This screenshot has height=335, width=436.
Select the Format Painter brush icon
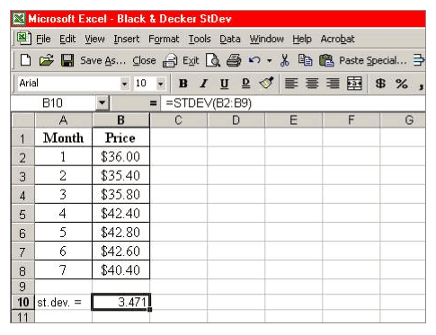pyautogui.click(x=266, y=83)
